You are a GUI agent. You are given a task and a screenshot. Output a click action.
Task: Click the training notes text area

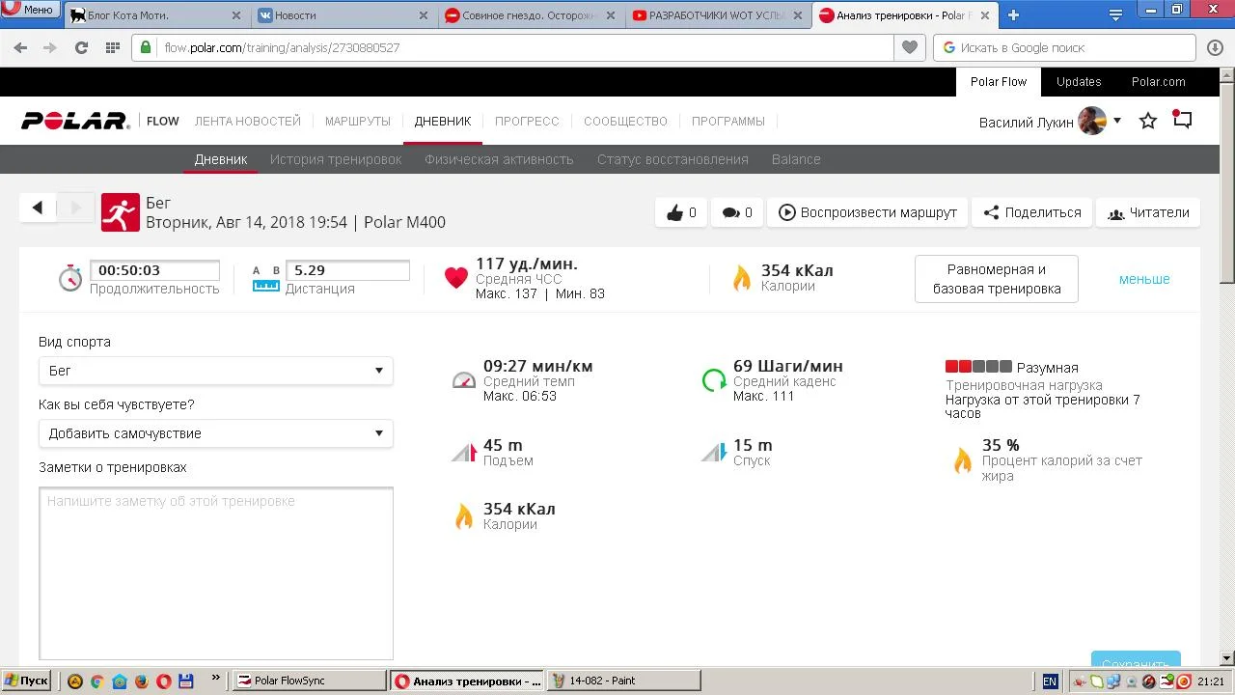(215, 573)
